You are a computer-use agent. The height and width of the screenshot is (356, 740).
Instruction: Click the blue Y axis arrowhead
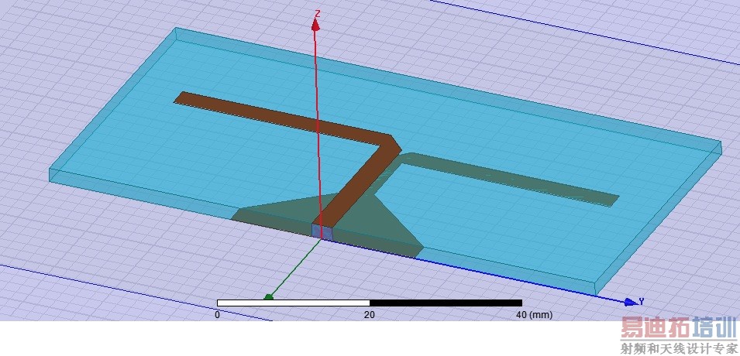(x=631, y=302)
